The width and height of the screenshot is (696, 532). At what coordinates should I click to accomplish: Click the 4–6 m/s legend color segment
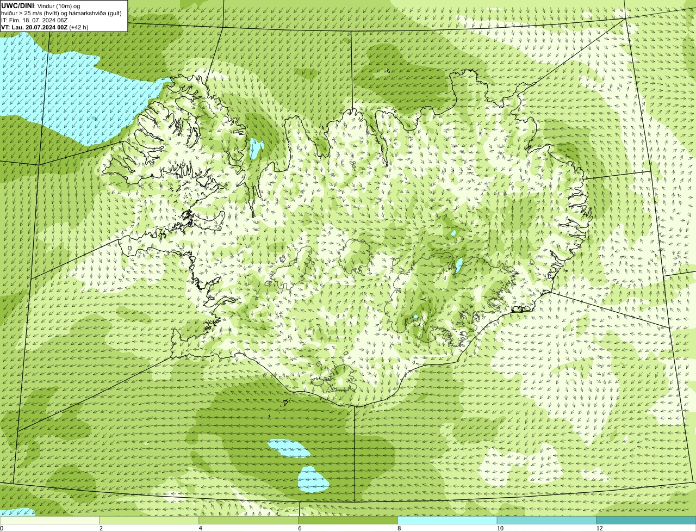pos(248,520)
